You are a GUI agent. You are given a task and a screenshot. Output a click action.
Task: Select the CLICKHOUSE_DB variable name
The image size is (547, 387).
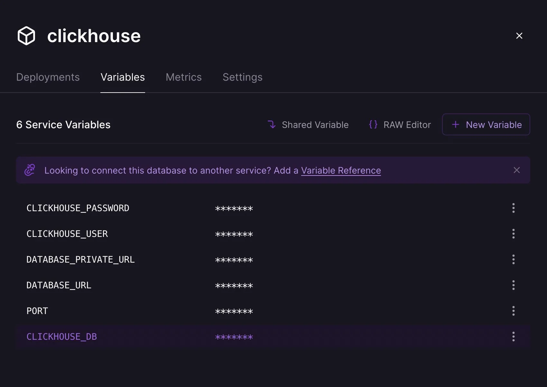click(x=62, y=337)
